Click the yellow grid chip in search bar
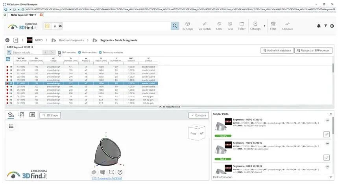The height and width of the screenshot is (184, 338). [48, 26]
